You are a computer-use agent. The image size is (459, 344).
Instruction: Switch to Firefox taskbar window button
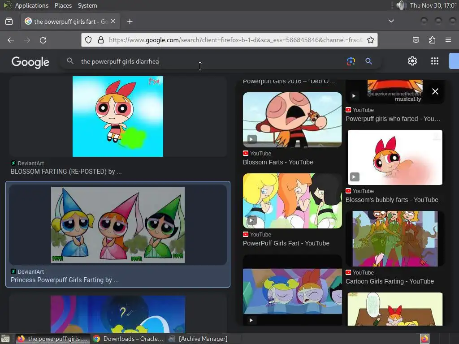[x=53, y=339]
